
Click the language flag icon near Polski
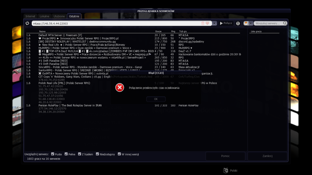(226, 170)
